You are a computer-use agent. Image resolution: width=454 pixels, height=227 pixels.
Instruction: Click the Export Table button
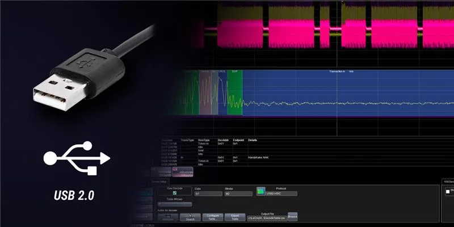(x=233, y=216)
